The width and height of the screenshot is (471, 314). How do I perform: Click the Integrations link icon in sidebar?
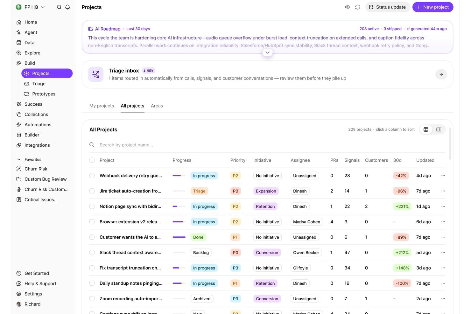pyautogui.click(x=19, y=145)
